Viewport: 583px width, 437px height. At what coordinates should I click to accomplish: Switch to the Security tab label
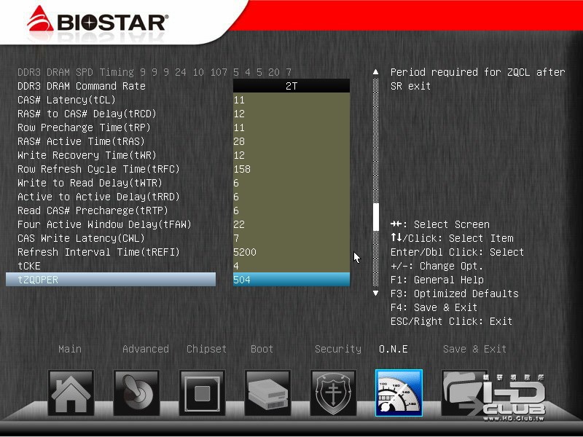338,349
